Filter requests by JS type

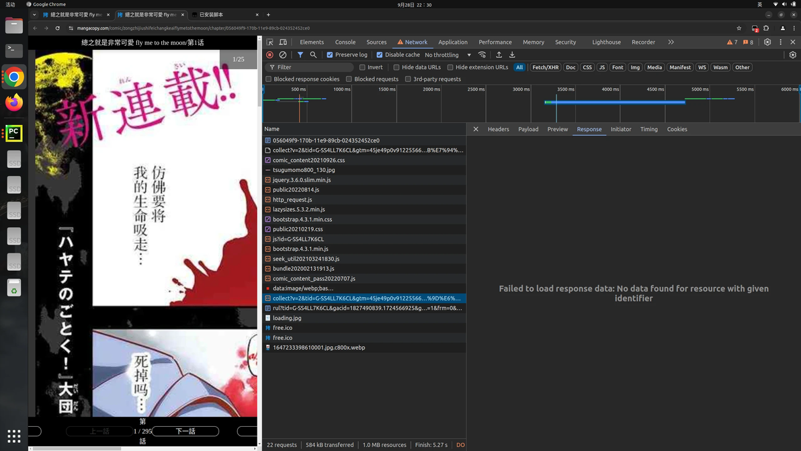602,67
